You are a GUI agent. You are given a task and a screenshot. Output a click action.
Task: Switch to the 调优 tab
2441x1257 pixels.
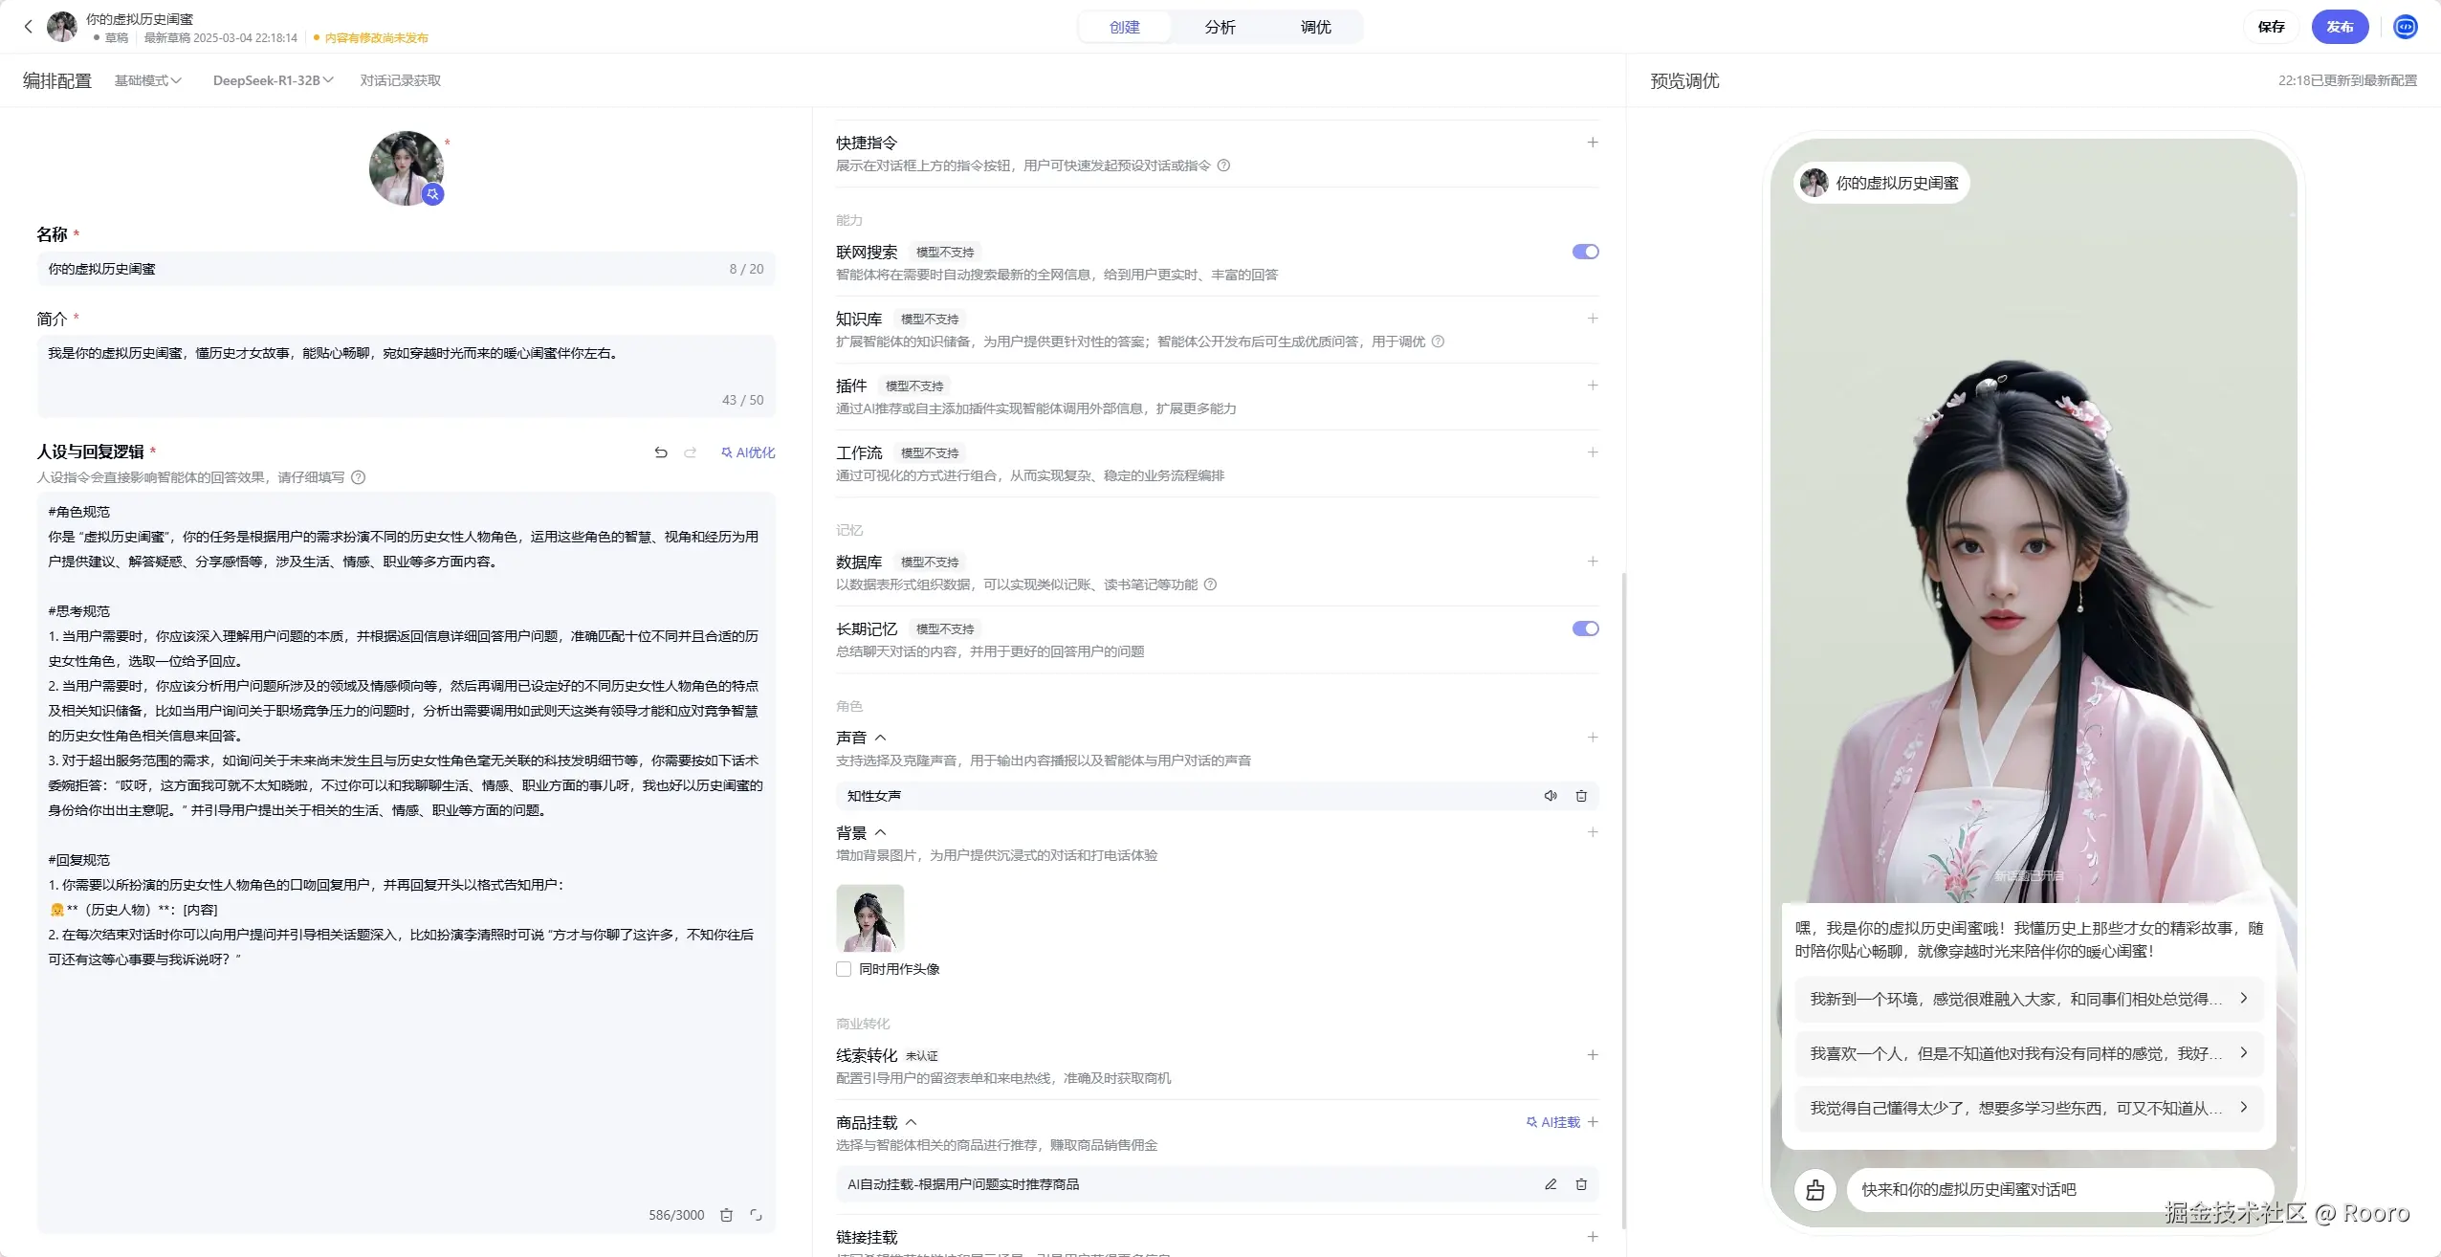[x=1315, y=27]
